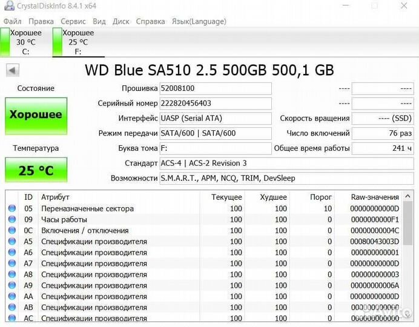Screen dimensions: 419x327
Task: Click the blue status icon for attribute A8
Action: point(12,274)
